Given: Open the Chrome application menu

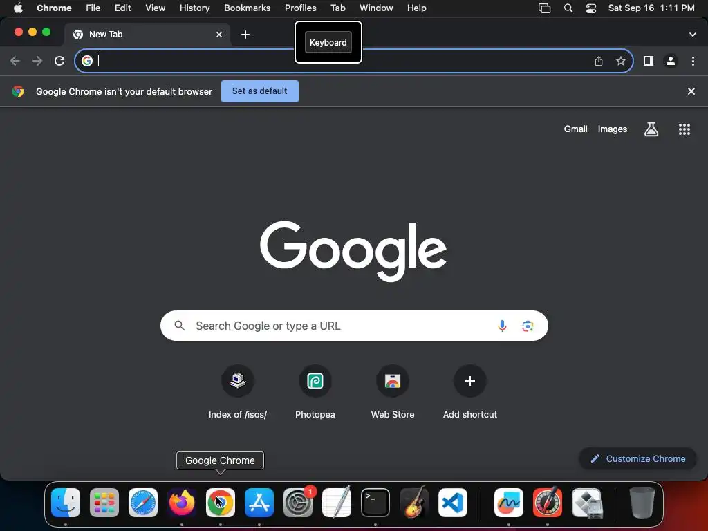Looking at the screenshot, I should point(54,8).
